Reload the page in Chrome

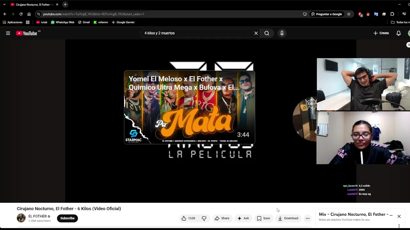21,14
